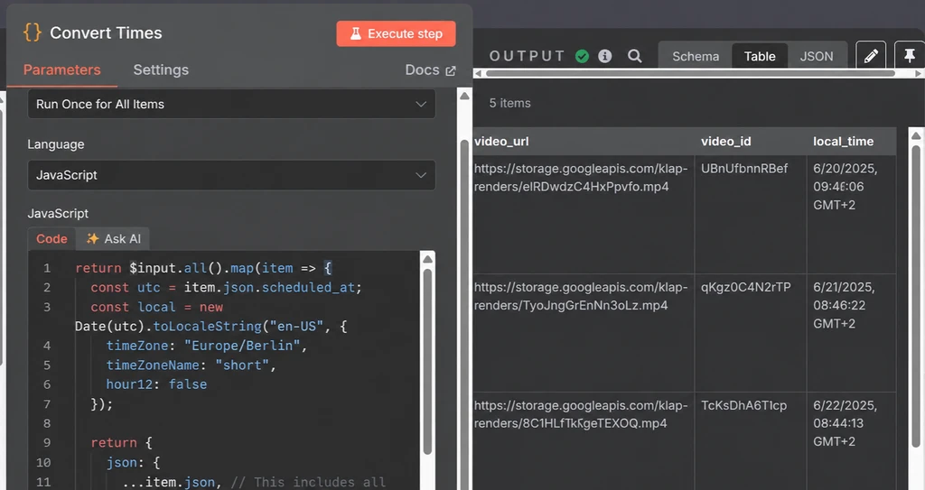Click code line 2 const utc
The image size is (925, 490).
coord(226,287)
